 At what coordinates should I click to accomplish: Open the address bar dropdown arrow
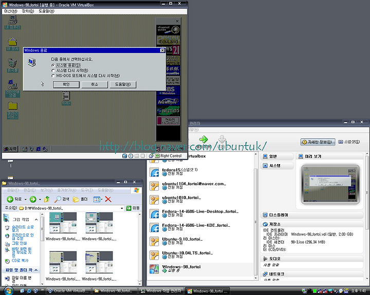coord(122,208)
